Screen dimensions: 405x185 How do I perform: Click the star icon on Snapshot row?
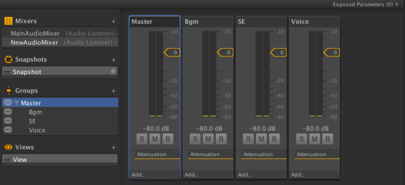point(113,71)
